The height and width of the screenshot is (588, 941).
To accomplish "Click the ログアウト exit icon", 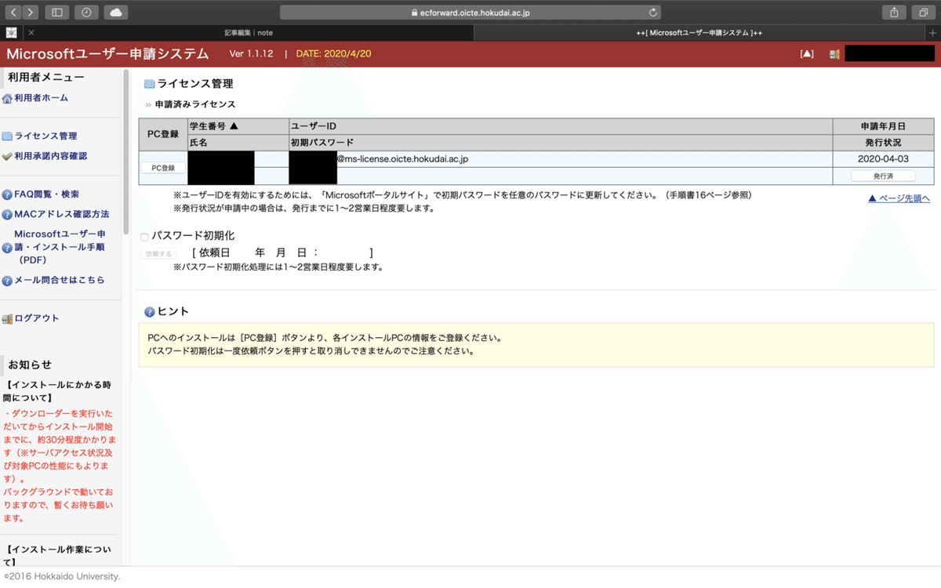I will point(8,318).
